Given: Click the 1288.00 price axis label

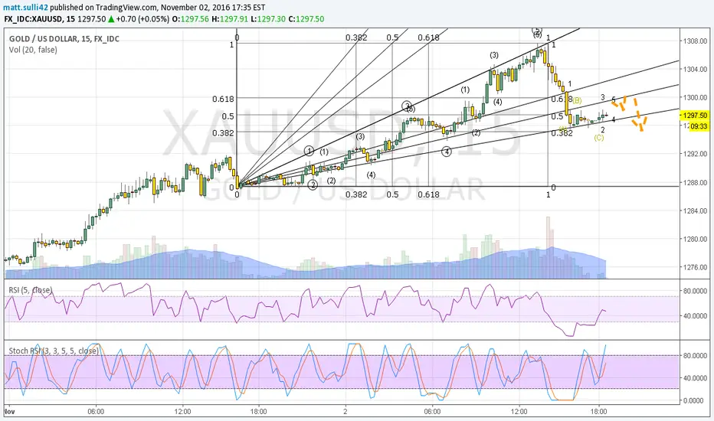Looking at the screenshot, I should click(696, 182).
